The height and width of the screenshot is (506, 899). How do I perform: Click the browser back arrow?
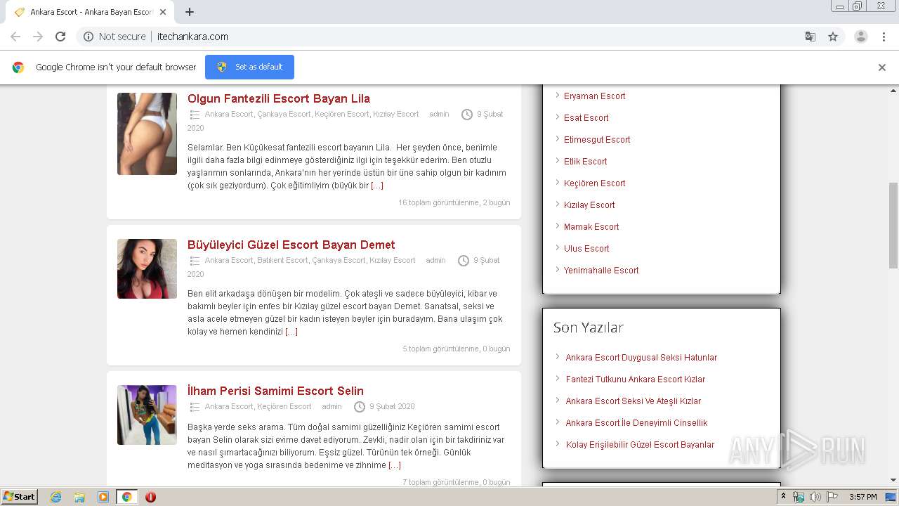pyautogui.click(x=15, y=37)
